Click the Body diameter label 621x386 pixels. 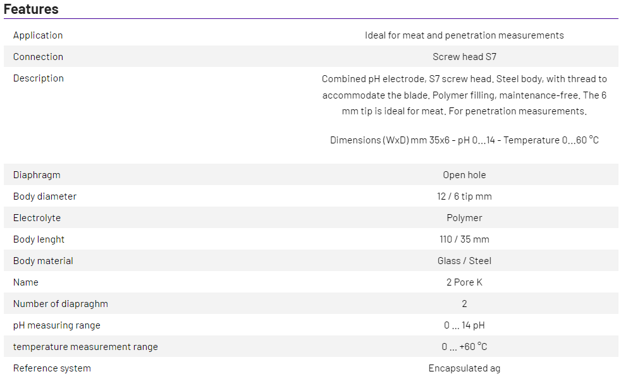click(x=45, y=196)
